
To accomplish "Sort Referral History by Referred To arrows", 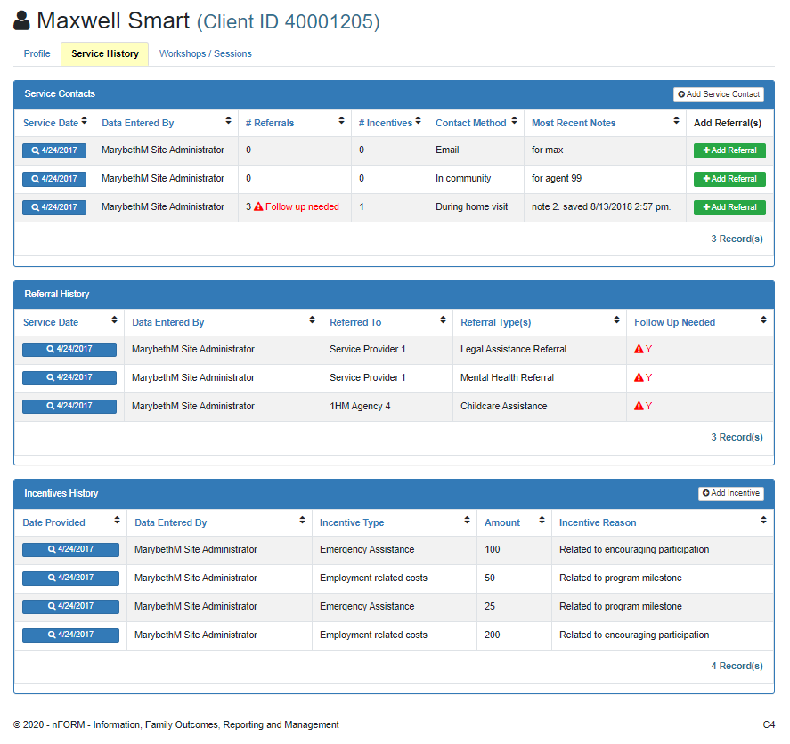I will (x=443, y=320).
